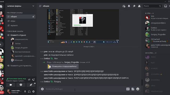Image resolution: width=170 pixels, height=95 pixels.
Task: Open the Комната для трансляций voice channel
Action: pyautogui.click(x=21, y=66)
